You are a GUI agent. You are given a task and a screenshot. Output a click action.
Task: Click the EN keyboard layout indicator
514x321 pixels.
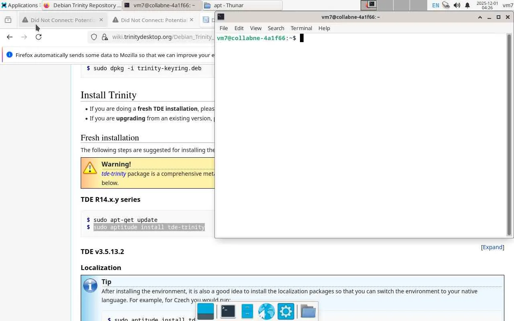point(436,5)
